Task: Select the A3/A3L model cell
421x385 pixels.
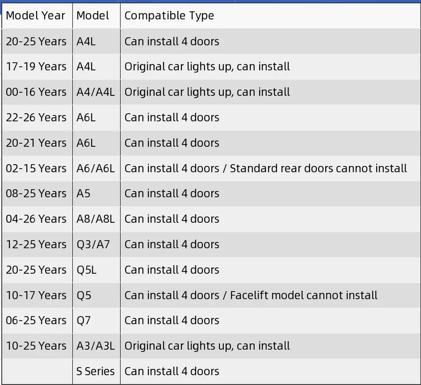Action: (95, 346)
